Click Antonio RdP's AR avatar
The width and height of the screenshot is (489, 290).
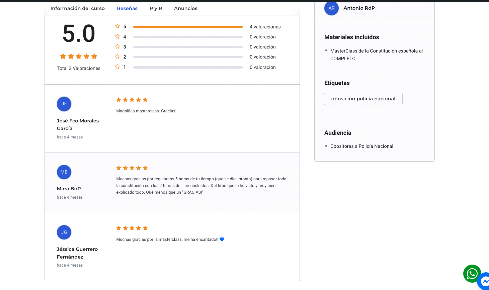coord(331,8)
